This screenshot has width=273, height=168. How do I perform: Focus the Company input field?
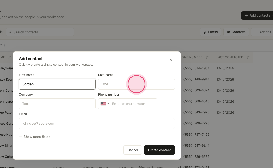57,104
